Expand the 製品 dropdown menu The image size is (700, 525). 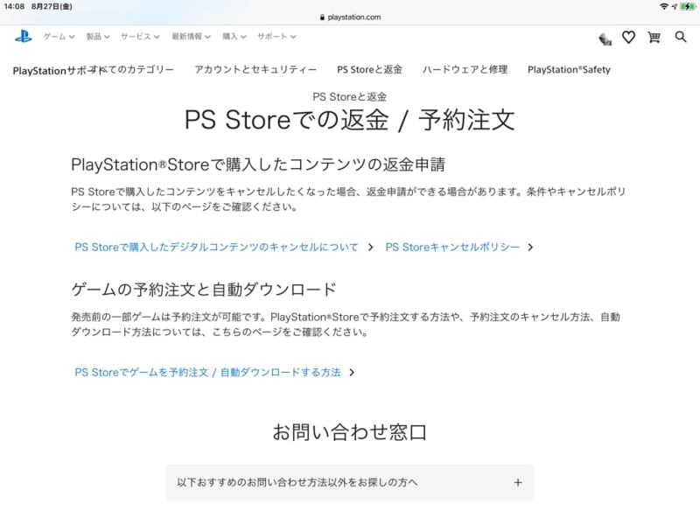pos(98,37)
